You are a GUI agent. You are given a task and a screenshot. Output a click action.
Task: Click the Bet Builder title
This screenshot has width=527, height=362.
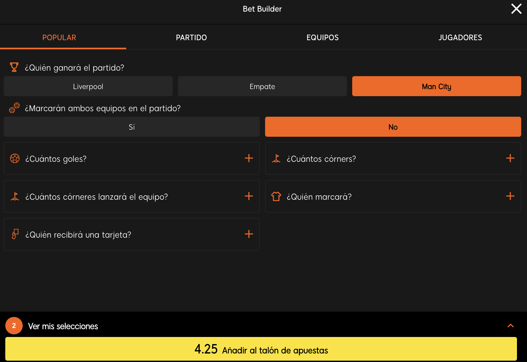(x=262, y=9)
